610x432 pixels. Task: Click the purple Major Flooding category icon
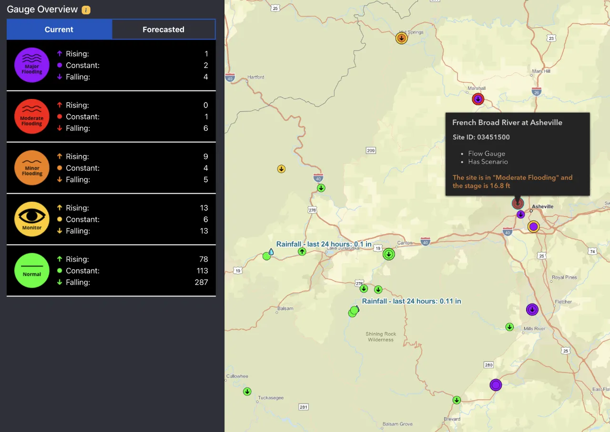31,65
